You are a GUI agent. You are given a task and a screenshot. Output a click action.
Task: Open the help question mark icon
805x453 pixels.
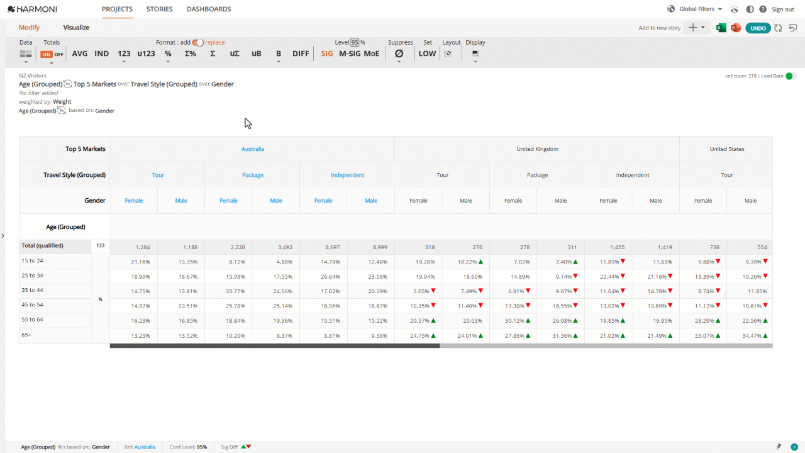[x=763, y=9]
